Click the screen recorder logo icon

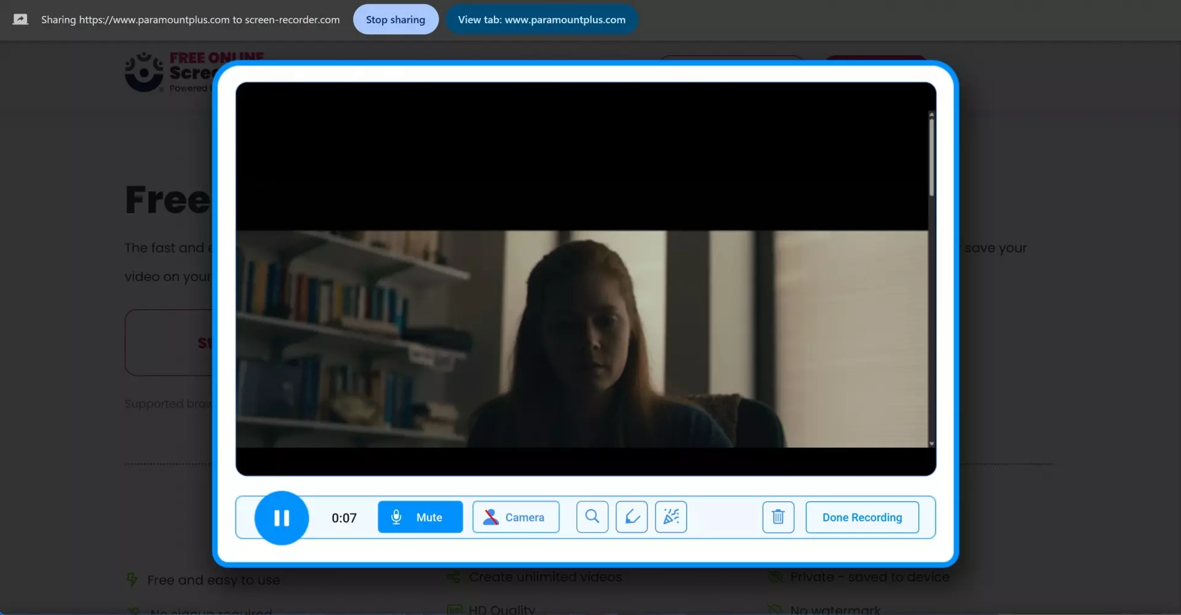tap(145, 72)
